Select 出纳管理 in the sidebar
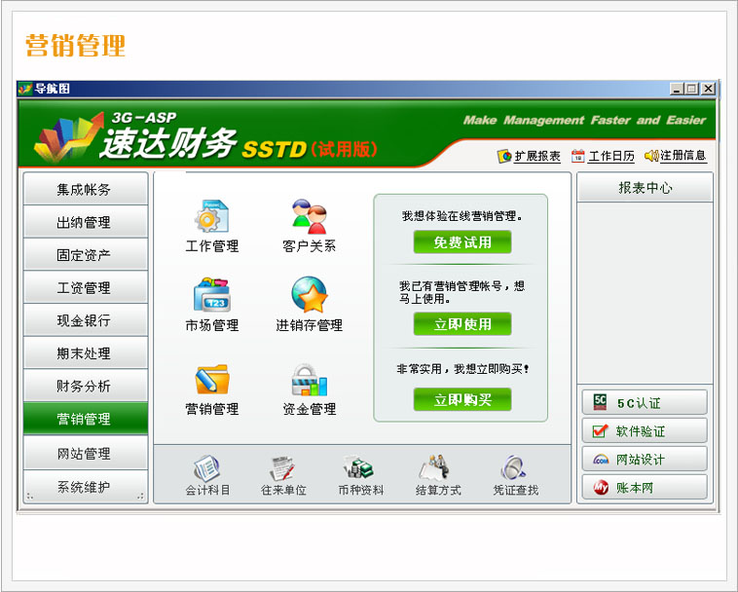Viewport: 738px width, 592px height. click(x=86, y=222)
